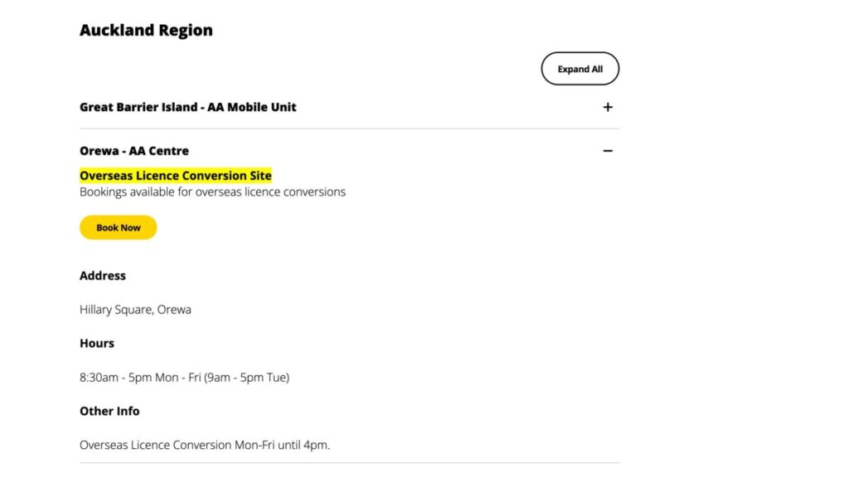This screenshot has width=849, height=478.
Task: Click the Other Info heading
Action: click(x=109, y=411)
